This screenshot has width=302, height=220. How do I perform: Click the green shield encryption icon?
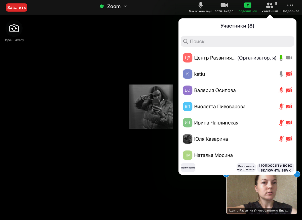(102, 7)
